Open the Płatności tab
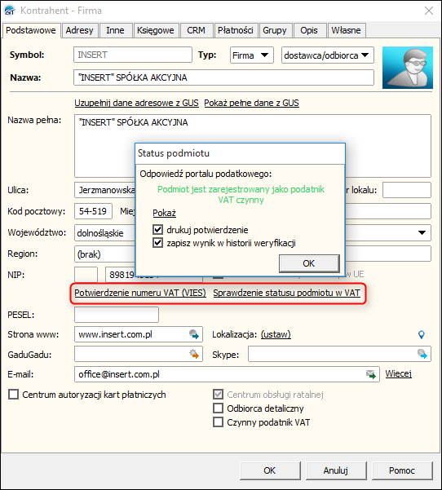Screen dimensions: 442x490 tap(236, 30)
